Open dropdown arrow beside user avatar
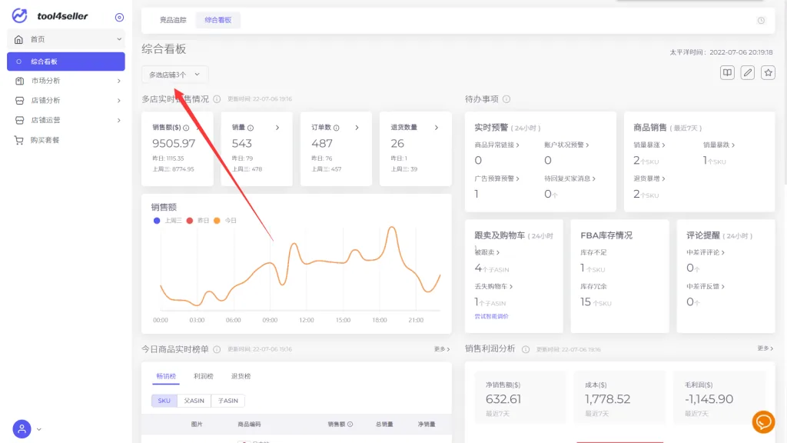This screenshot has height=443, width=787. tap(38, 429)
